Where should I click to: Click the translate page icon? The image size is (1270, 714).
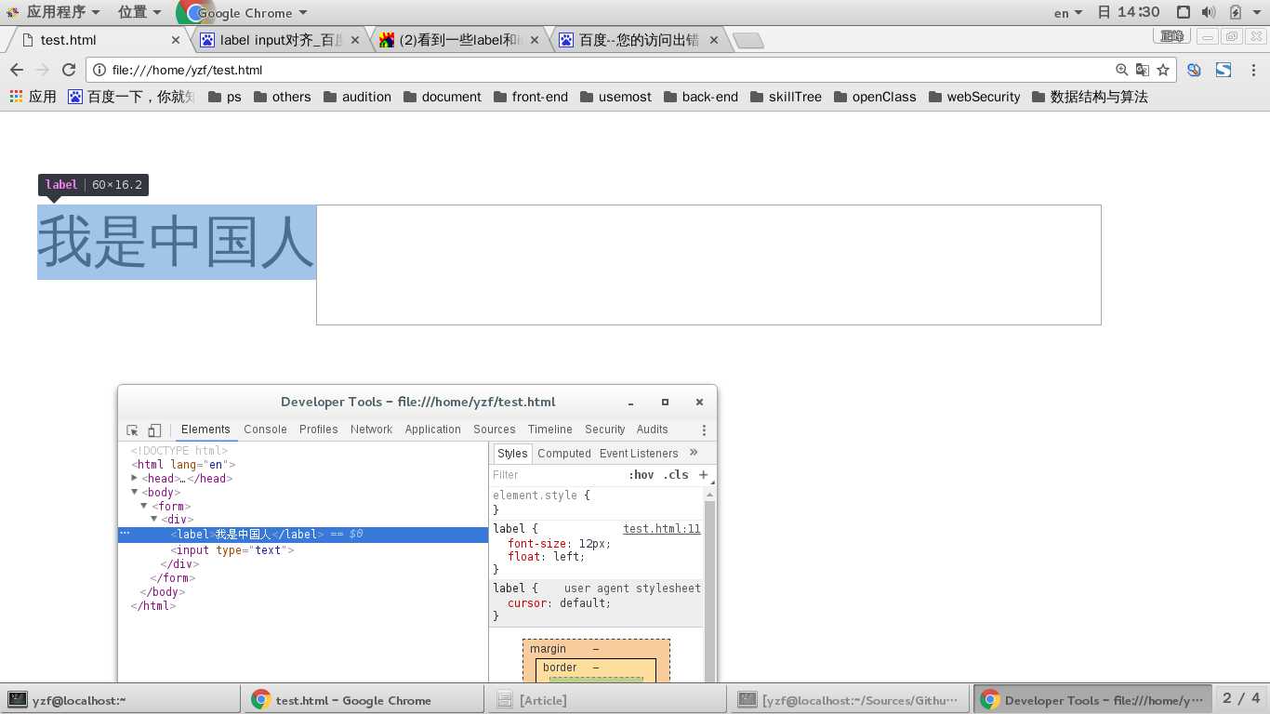pyautogui.click(x=1143, y=70)
